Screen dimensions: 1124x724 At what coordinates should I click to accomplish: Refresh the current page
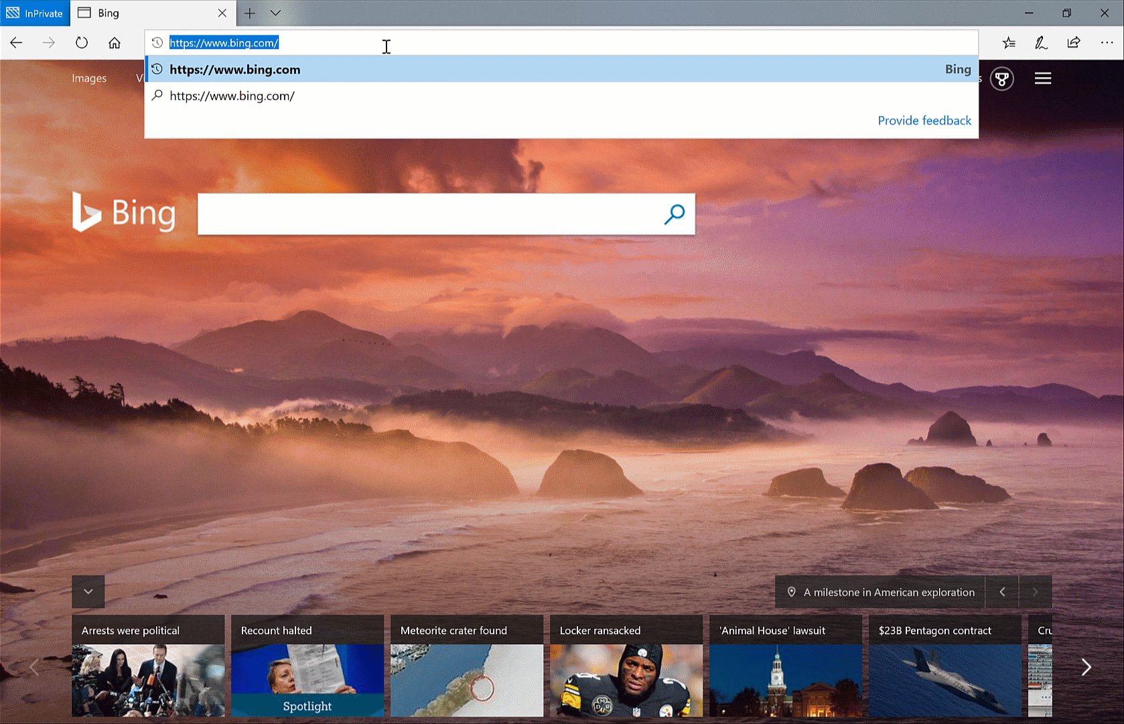(81, 42)
